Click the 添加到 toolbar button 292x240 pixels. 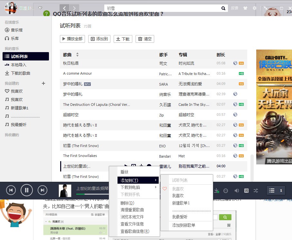pos(99,39)
